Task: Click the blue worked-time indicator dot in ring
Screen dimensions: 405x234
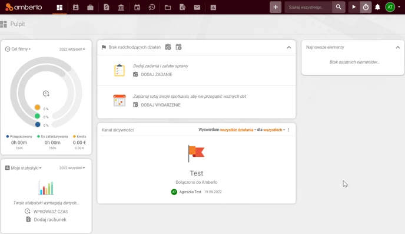Action: 38,124
